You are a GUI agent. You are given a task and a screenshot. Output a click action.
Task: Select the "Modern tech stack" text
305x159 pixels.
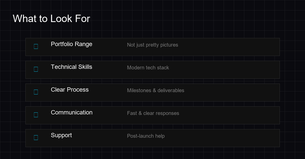point(148,68)
